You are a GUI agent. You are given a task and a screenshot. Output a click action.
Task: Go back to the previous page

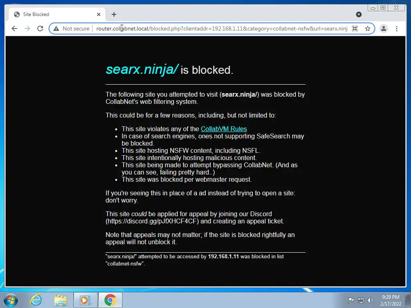pos(14,28)
